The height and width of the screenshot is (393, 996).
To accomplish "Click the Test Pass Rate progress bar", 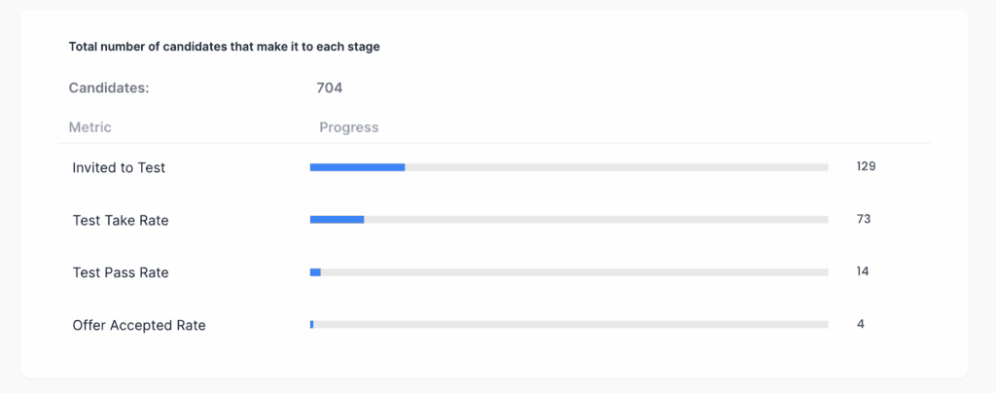I will tap(569, 272).
